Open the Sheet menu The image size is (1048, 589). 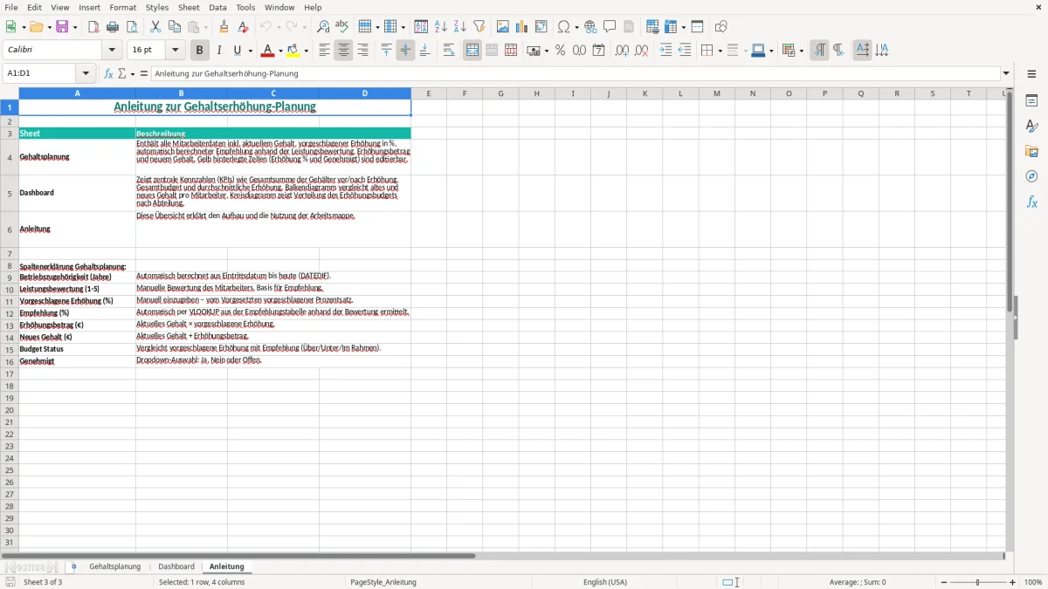(189, 7)
